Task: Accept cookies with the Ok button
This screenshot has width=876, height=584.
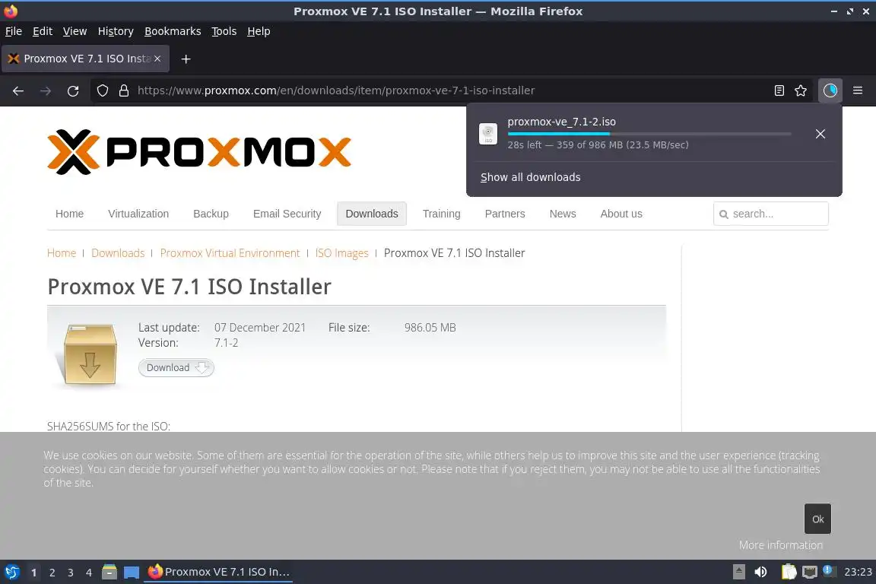Action: coord(818,519)
